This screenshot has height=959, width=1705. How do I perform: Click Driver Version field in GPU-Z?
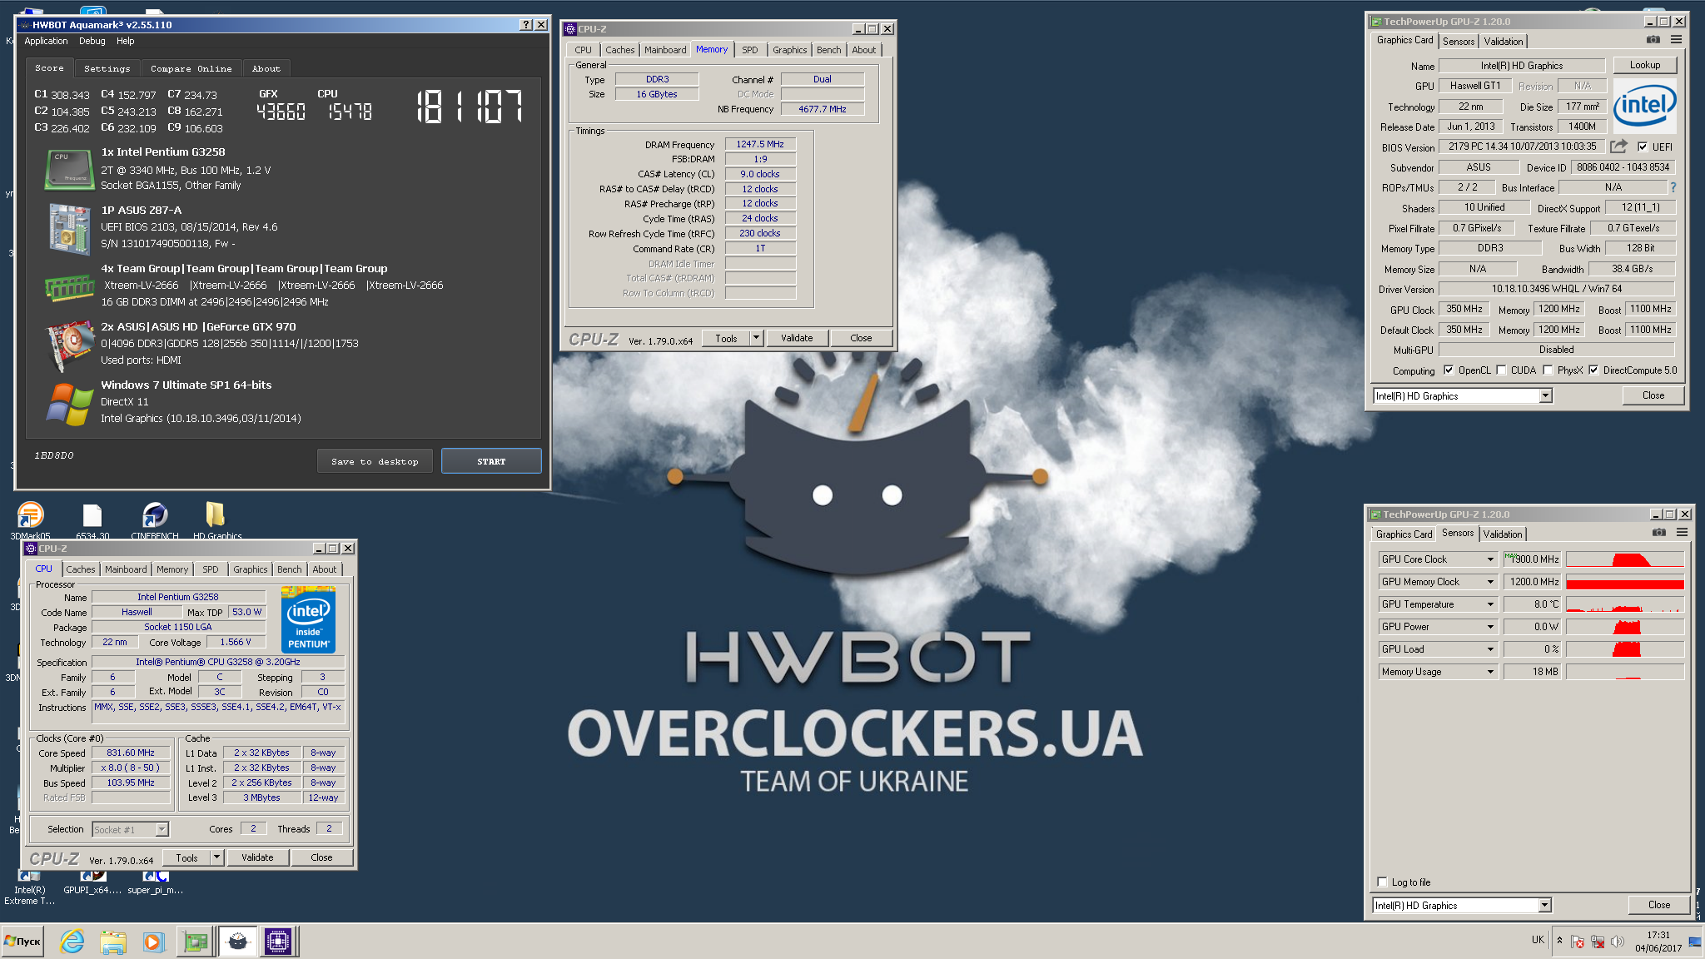[x=1556, y=289]
